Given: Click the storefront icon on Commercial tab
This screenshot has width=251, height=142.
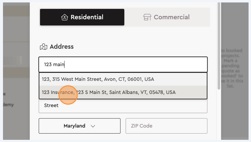Looking at the screenshot, I should point(147,17).
